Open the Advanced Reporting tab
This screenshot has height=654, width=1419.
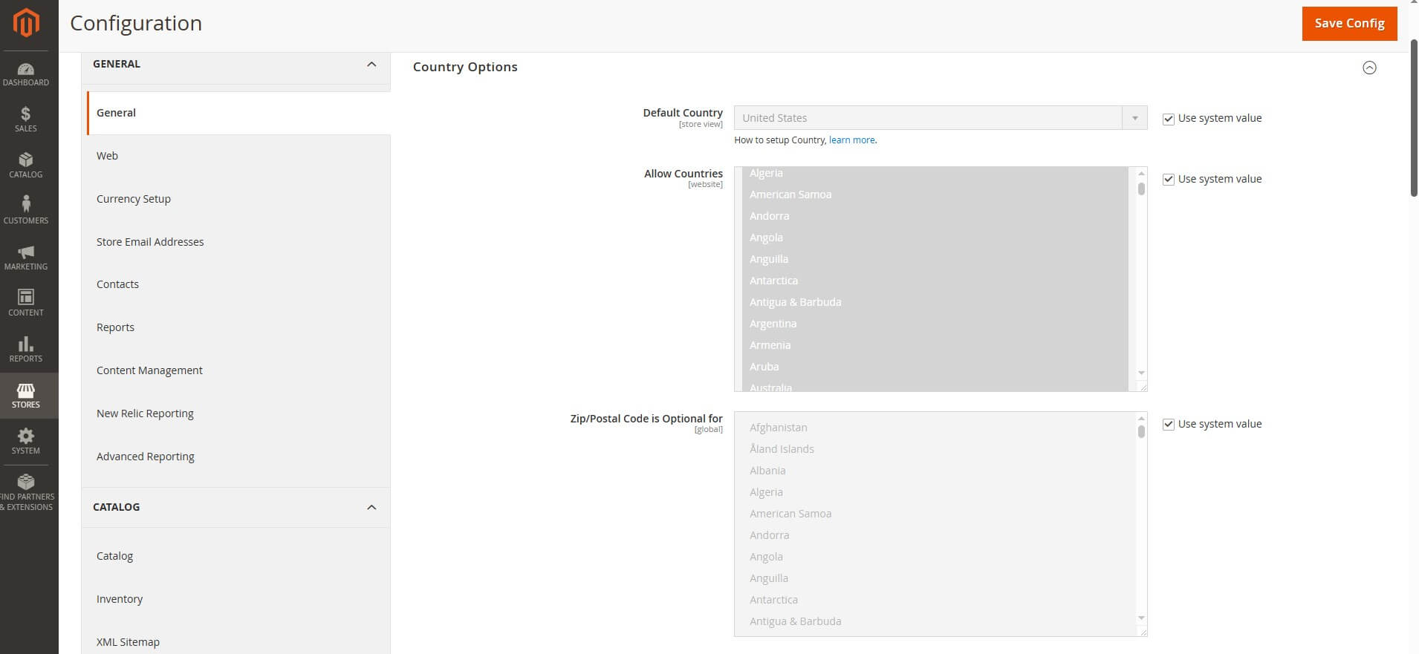tap(238, 457)
